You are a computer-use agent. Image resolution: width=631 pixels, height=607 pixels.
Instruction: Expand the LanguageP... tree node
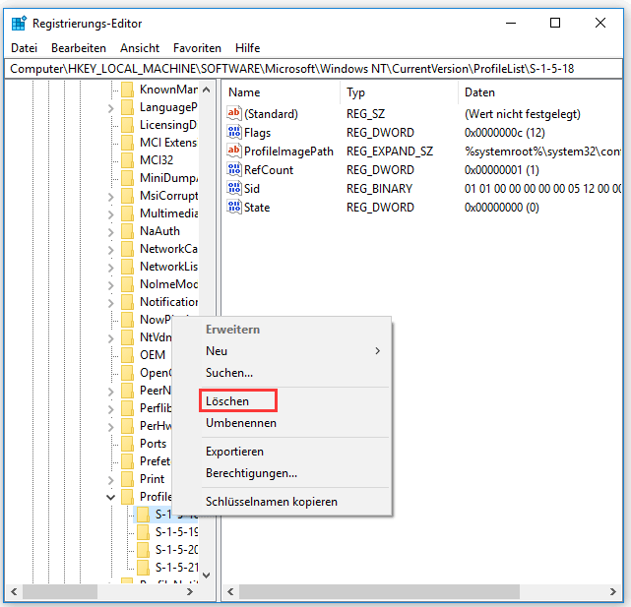click(110, 108)
